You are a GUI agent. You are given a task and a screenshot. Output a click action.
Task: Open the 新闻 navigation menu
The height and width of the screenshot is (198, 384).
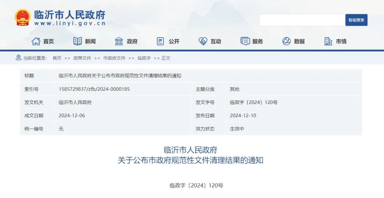[90, 42]
